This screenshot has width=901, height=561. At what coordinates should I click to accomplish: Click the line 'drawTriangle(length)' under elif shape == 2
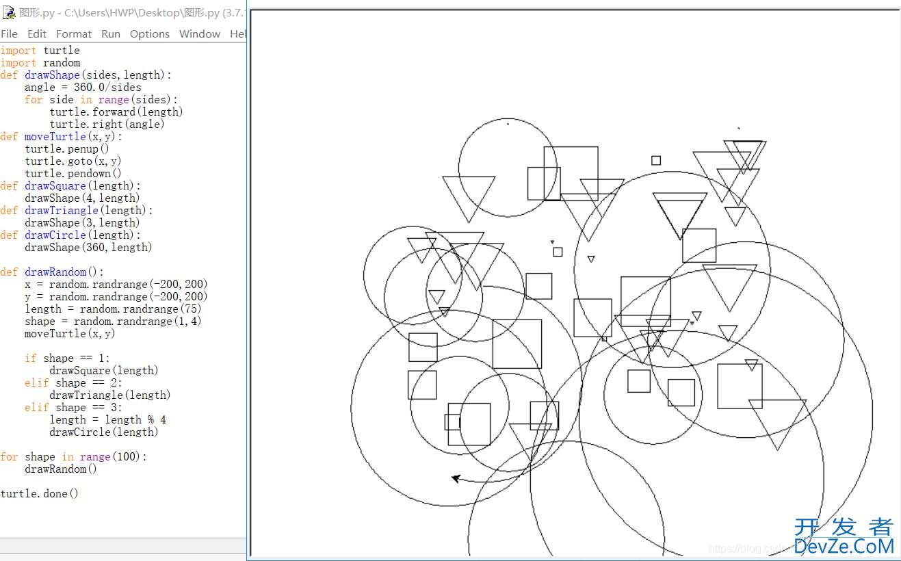109,395
